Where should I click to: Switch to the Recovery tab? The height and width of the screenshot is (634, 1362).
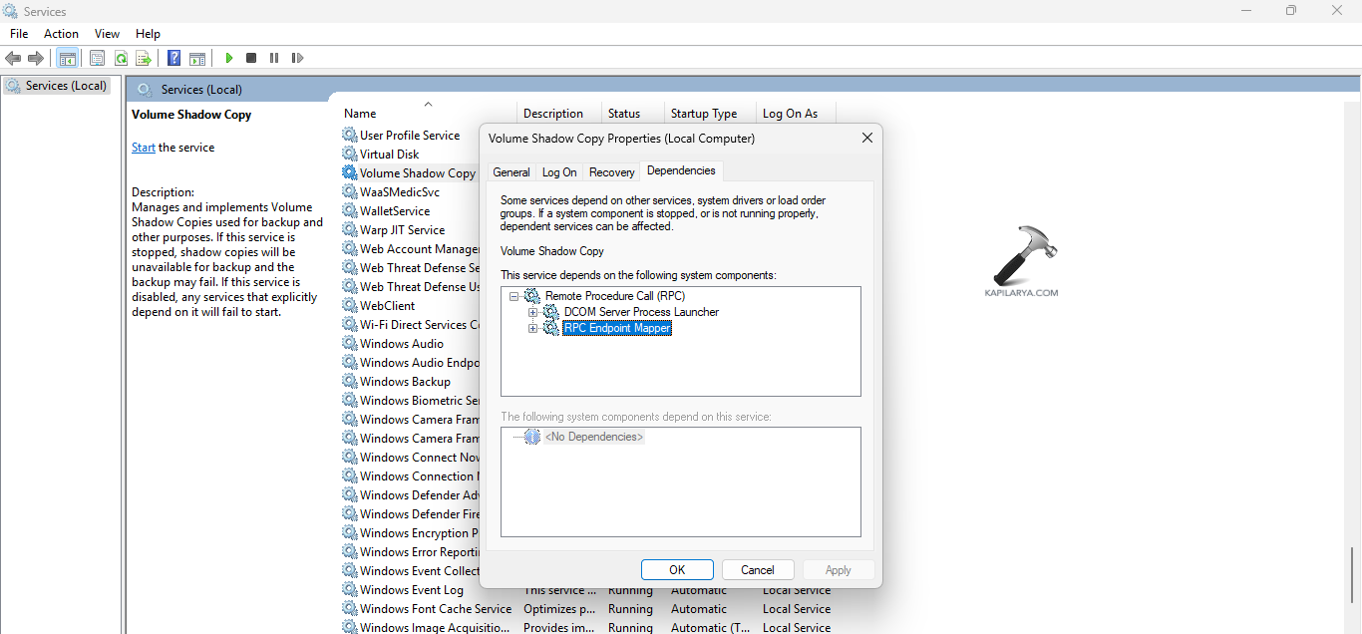pyautogui.click(x=611, y=171)
